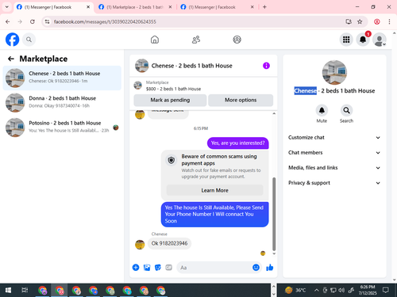Open the Facebook menu grid icon
397x297 pixels.
click(x=346, y=40)
